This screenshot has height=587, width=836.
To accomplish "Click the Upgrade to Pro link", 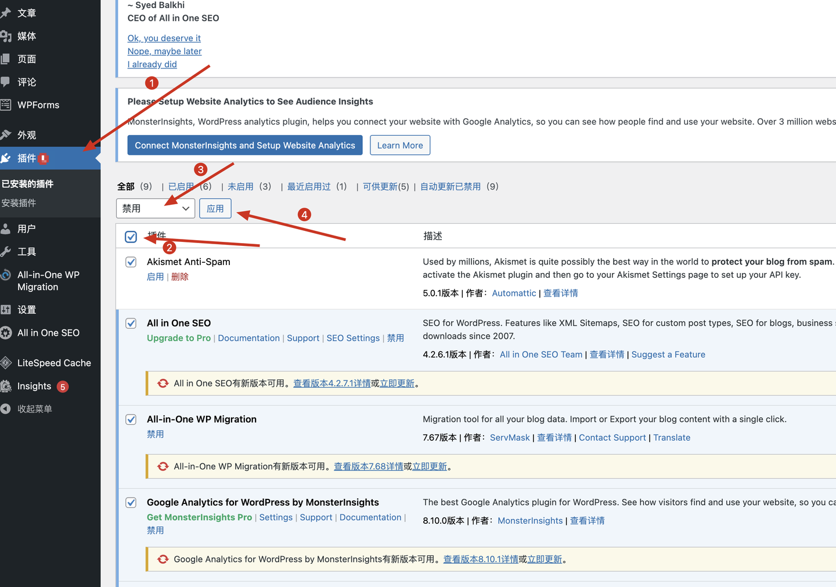I will coord(179,338).
